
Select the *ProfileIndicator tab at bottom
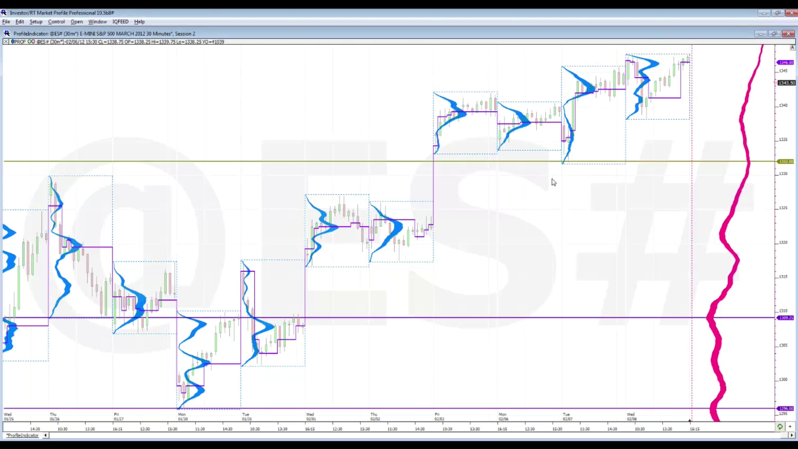(x=23, y=435)
